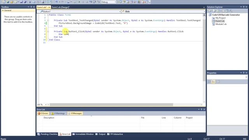Click the code editor horizontal scrollbar
Viewport: 249px width, 140px height.
tap(111, 105)
